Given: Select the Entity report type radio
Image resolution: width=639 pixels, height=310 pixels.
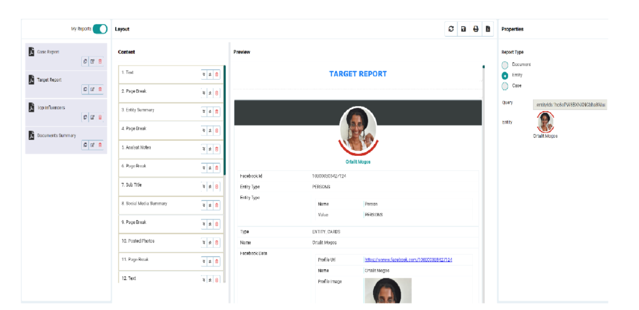Looking at the screenshot, I should click(505, 75).
